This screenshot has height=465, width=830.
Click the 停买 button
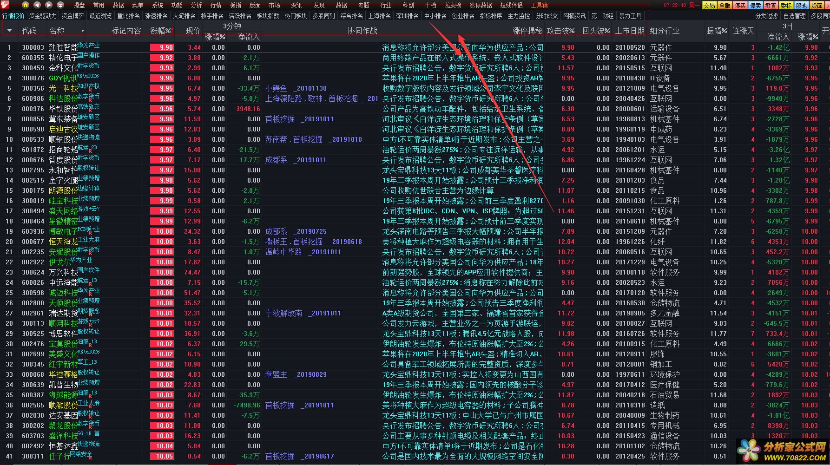click(x=740, y=6)
